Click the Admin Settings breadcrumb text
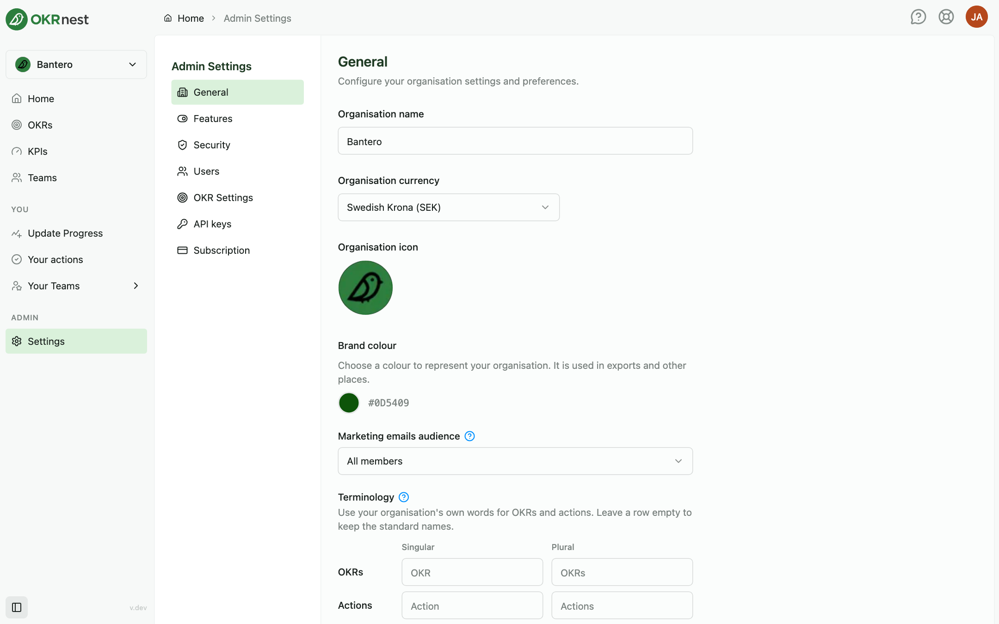 click(x=257, y=18)
